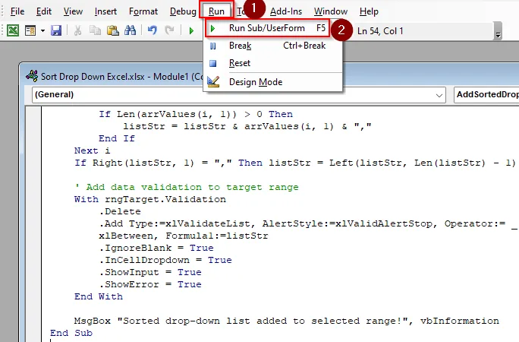Click the Redo arrow icon
The image size is (519, 342).
coord(169,30)
